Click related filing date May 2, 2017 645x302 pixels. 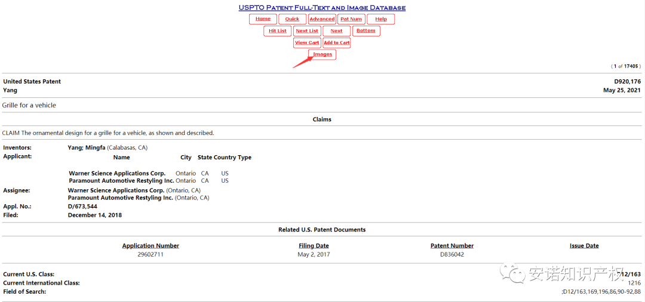click(314, 254)
